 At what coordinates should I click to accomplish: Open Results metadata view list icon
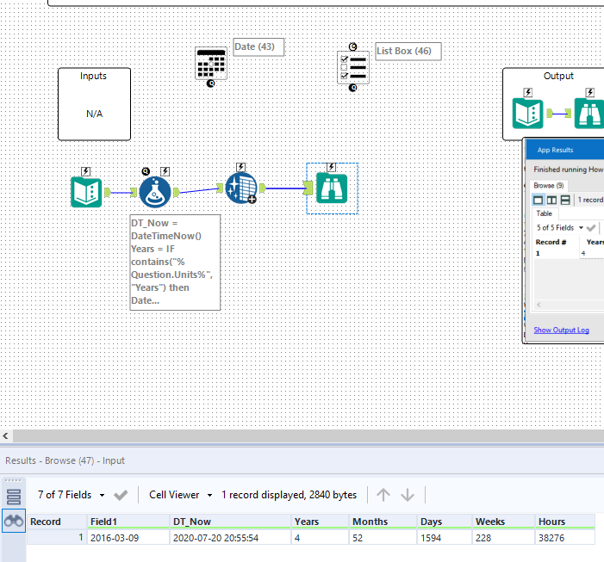(x=14, y=497)
